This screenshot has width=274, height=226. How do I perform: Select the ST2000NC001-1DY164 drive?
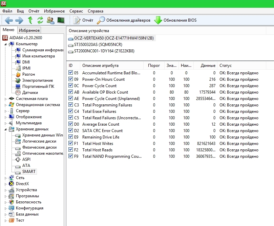pos(101,51)
